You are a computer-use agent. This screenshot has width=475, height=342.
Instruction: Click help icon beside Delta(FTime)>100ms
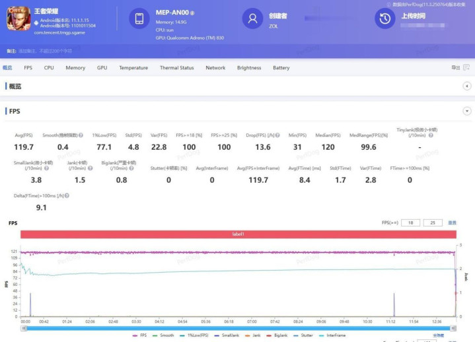pos(67,196)
